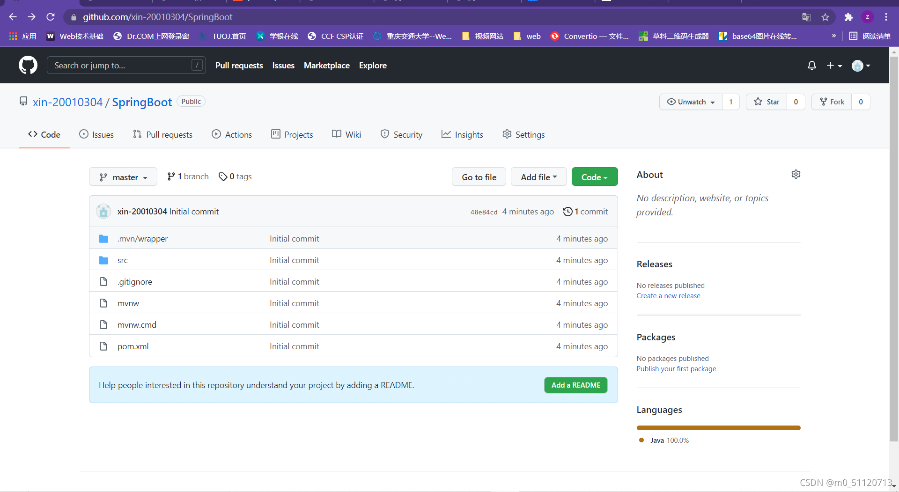
Task: Expand the Add file dropdown
Action: tap(539, 176)
